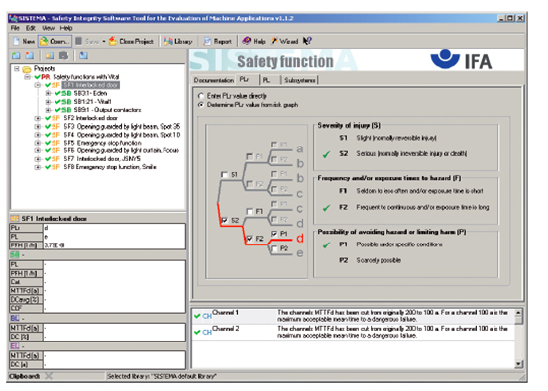Screen dimensions: 548x391
Task: Click the Help book icon
Action: tap(247, 41)
